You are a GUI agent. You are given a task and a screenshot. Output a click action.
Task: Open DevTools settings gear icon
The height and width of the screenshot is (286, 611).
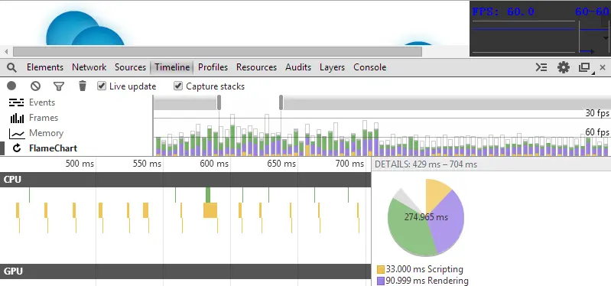click(563, 67)
